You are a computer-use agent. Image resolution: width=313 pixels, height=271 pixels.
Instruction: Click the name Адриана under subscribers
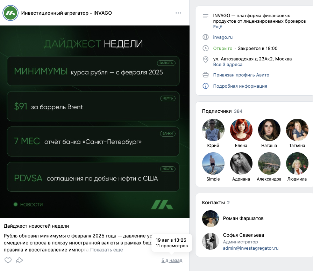[241, 179]
